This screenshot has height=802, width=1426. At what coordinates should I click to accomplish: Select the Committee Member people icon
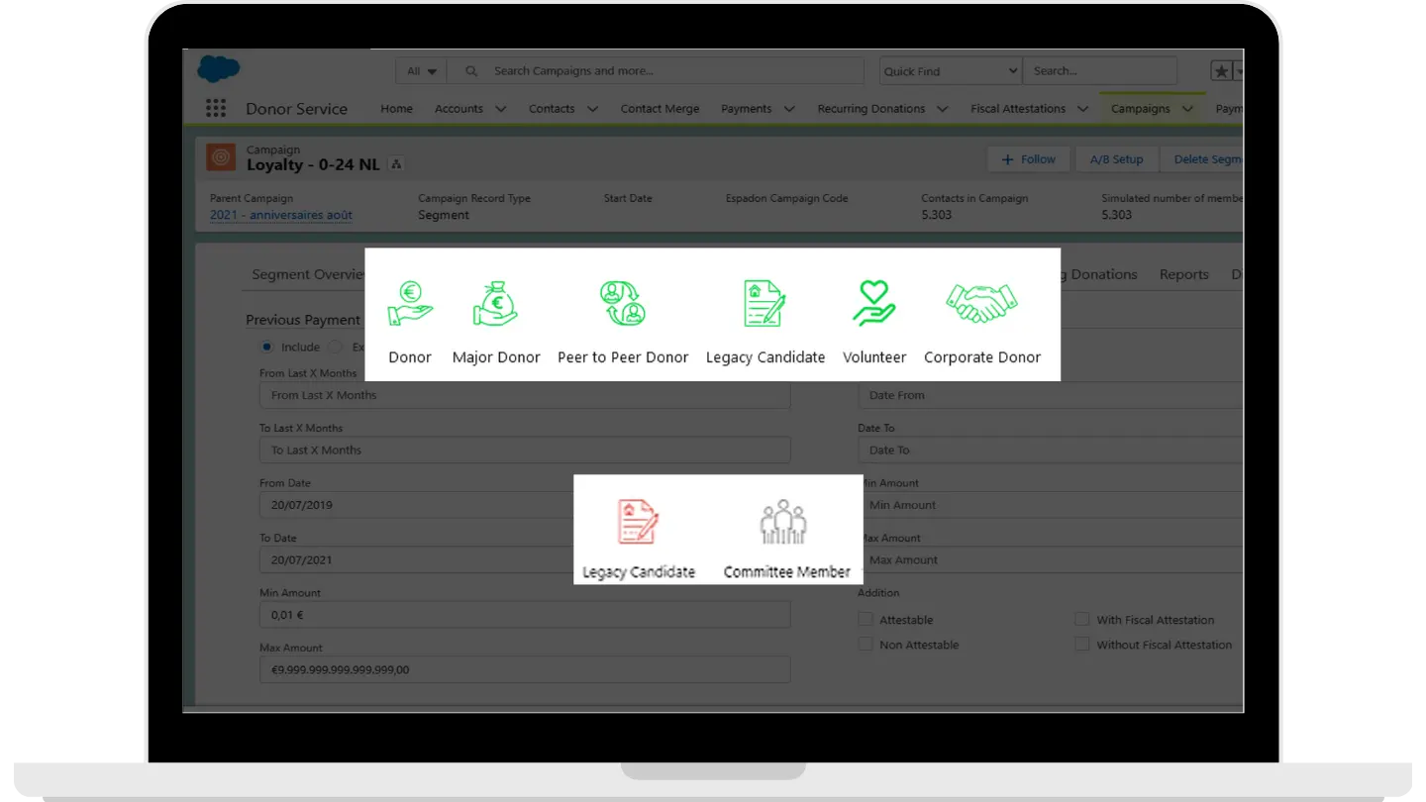point(783,523)
